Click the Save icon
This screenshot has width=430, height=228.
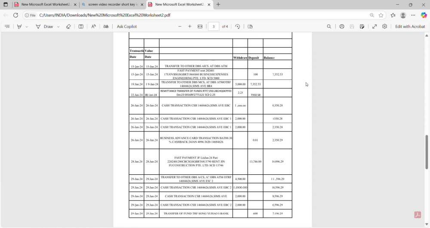[x=352, y=27]
